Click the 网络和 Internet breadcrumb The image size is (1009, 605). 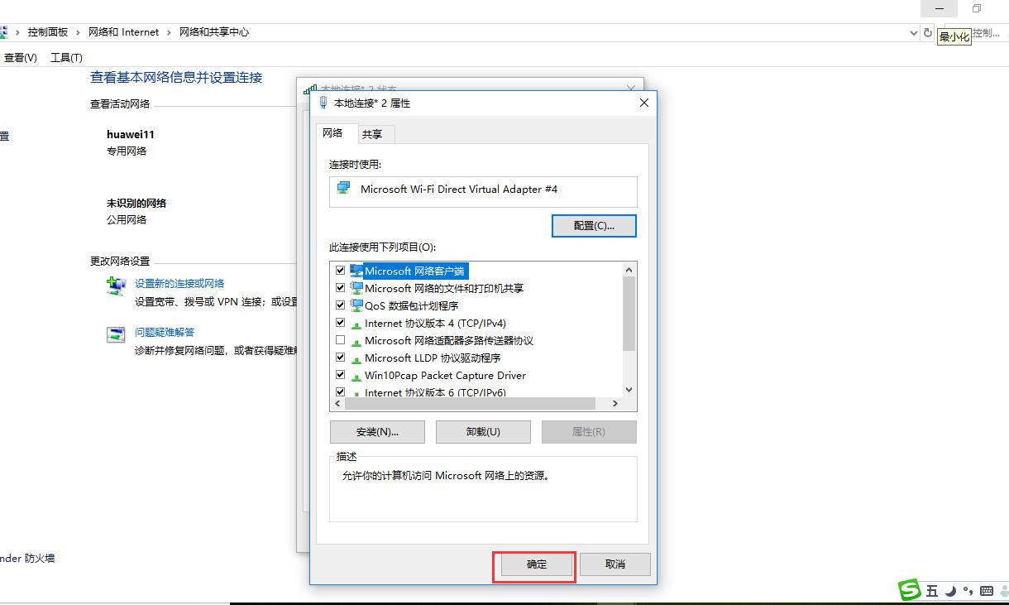pyautogui.click(x=124, y=32)
